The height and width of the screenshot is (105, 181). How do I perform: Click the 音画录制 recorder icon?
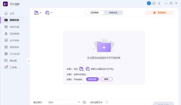6,47
